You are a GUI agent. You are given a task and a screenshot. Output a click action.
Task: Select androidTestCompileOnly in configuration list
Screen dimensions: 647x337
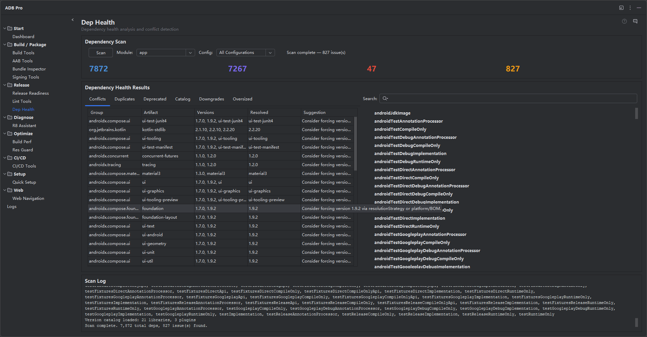tap(400, 129)
